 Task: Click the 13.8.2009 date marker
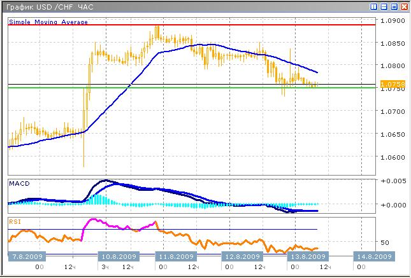[307, 256]
